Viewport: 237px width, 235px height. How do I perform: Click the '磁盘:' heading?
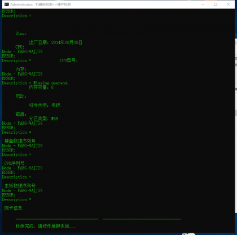(21, 114)
